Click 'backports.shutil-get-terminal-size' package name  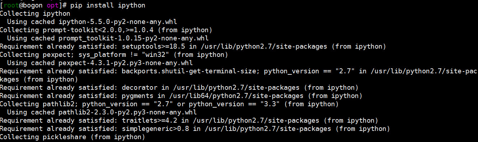tap(189, 72)
